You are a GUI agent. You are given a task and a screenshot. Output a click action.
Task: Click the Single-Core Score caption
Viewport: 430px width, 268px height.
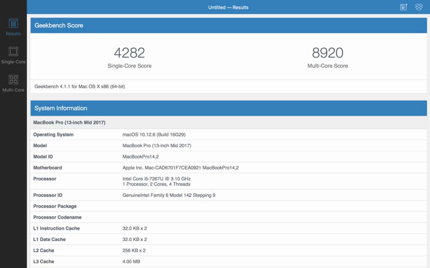129,66
